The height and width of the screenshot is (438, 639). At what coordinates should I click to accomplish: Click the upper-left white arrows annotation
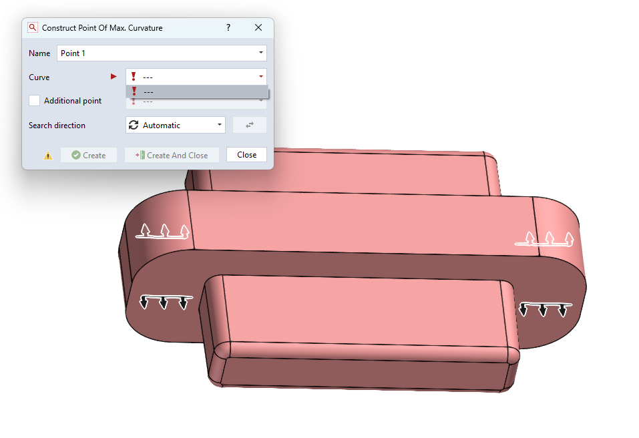coord(163,231)
